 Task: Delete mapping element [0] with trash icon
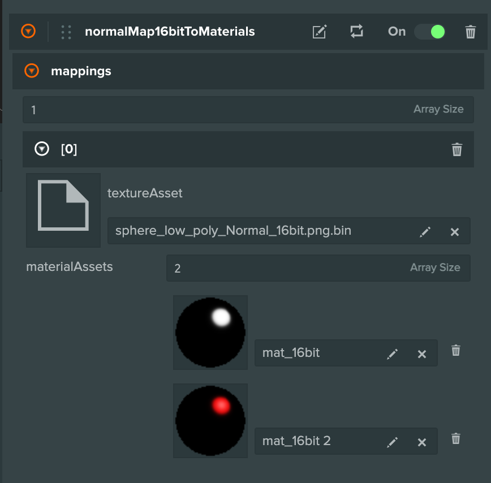click(x=457, y=149)
